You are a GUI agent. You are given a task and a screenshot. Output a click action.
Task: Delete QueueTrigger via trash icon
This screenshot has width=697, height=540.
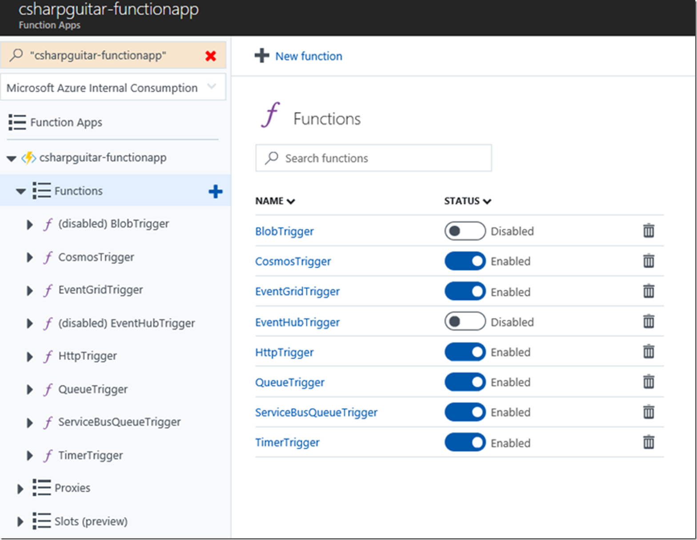(x=649, y=381)
